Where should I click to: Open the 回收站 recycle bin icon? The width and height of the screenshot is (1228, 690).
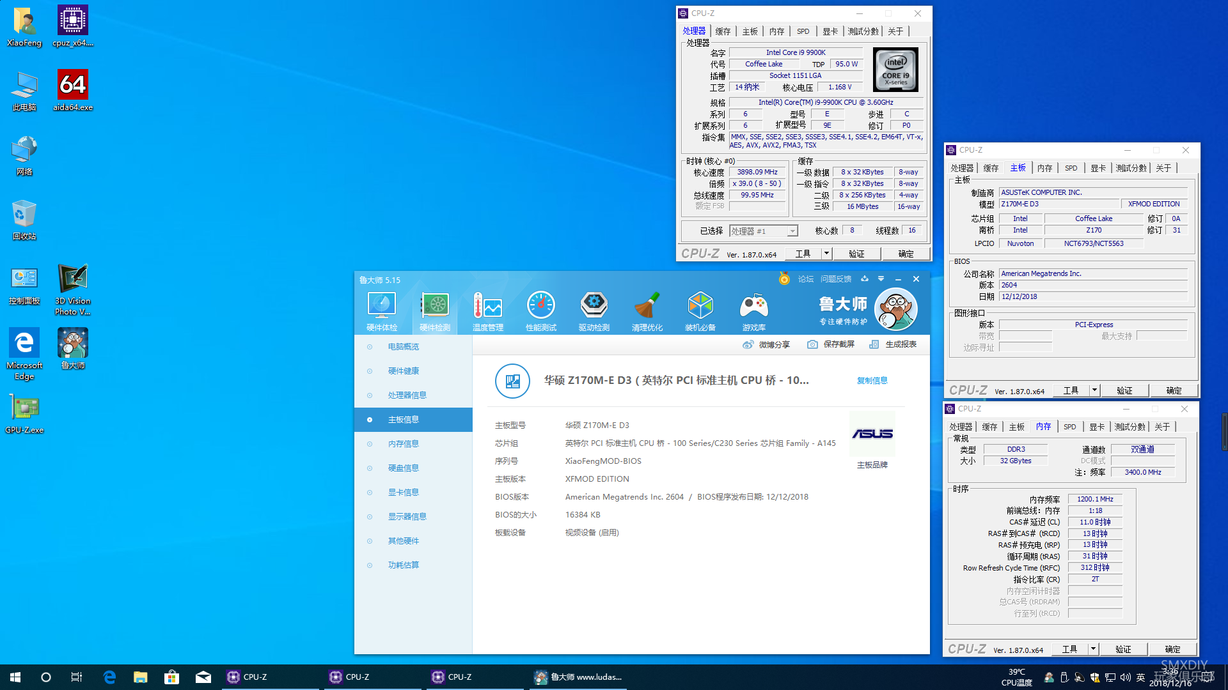[24, 220]
